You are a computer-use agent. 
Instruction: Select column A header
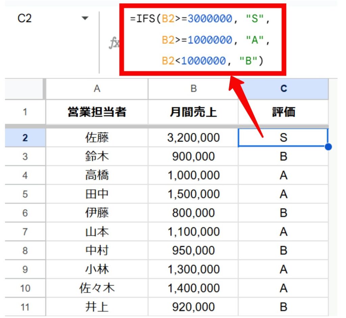tap(97, 89)
